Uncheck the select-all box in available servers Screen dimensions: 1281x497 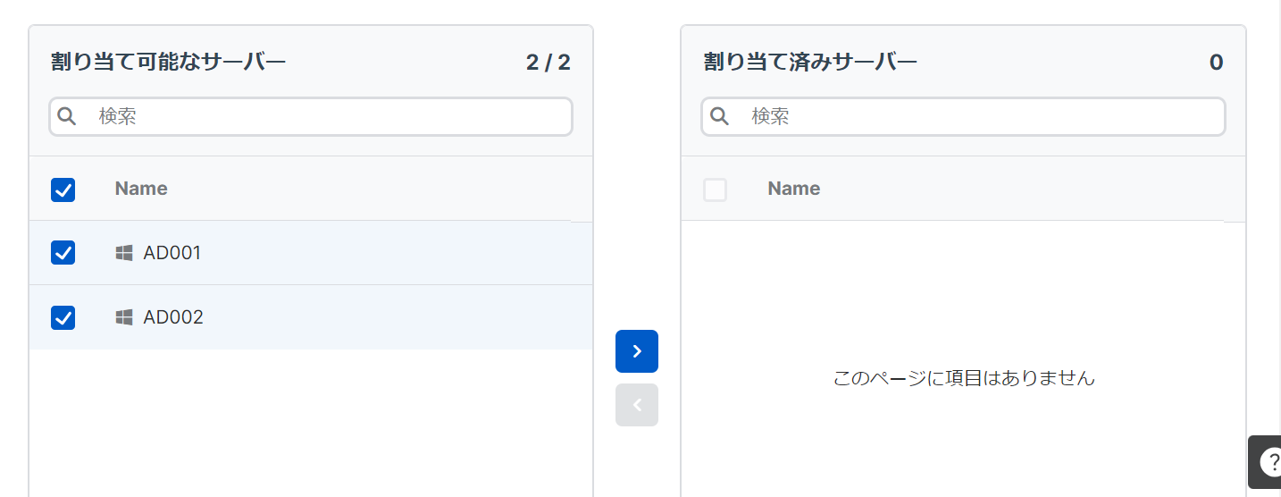point(63,190)
